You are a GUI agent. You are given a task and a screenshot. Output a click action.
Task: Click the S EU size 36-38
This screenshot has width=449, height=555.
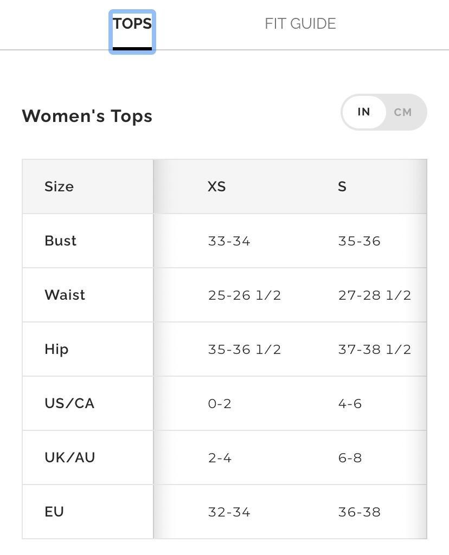[x=359, y=512]
